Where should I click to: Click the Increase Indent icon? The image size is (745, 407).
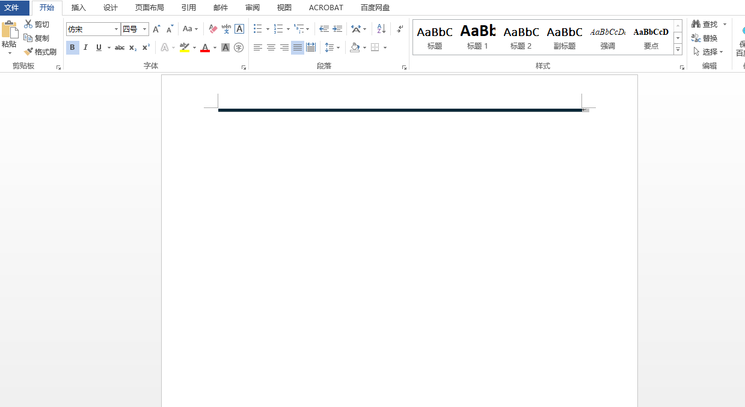[x=337, y=29]
